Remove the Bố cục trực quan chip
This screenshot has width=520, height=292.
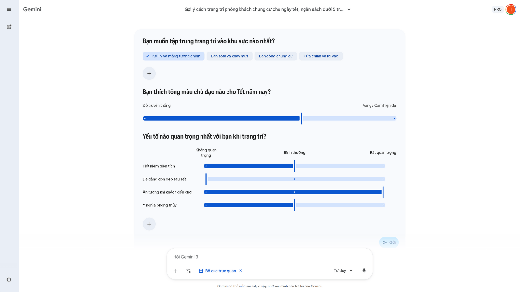(x=240, y=270)
